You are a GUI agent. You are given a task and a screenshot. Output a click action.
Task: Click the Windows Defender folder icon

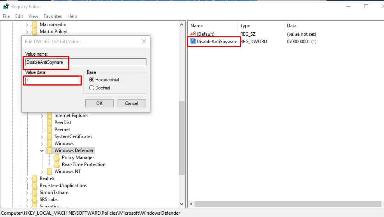tap(49, 150)
